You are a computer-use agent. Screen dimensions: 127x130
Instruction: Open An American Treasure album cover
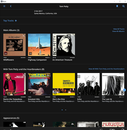pos(64,45)
